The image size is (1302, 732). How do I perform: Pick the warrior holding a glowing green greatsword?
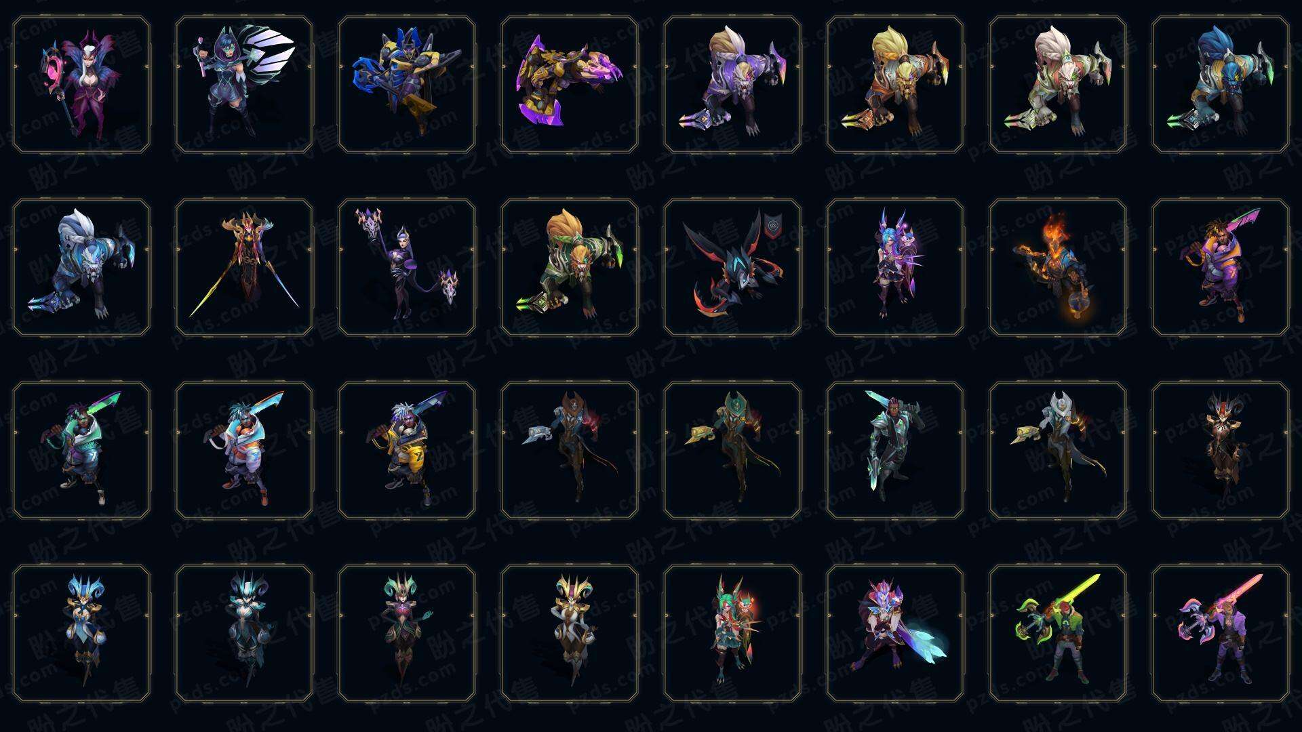click(1058, 633)
